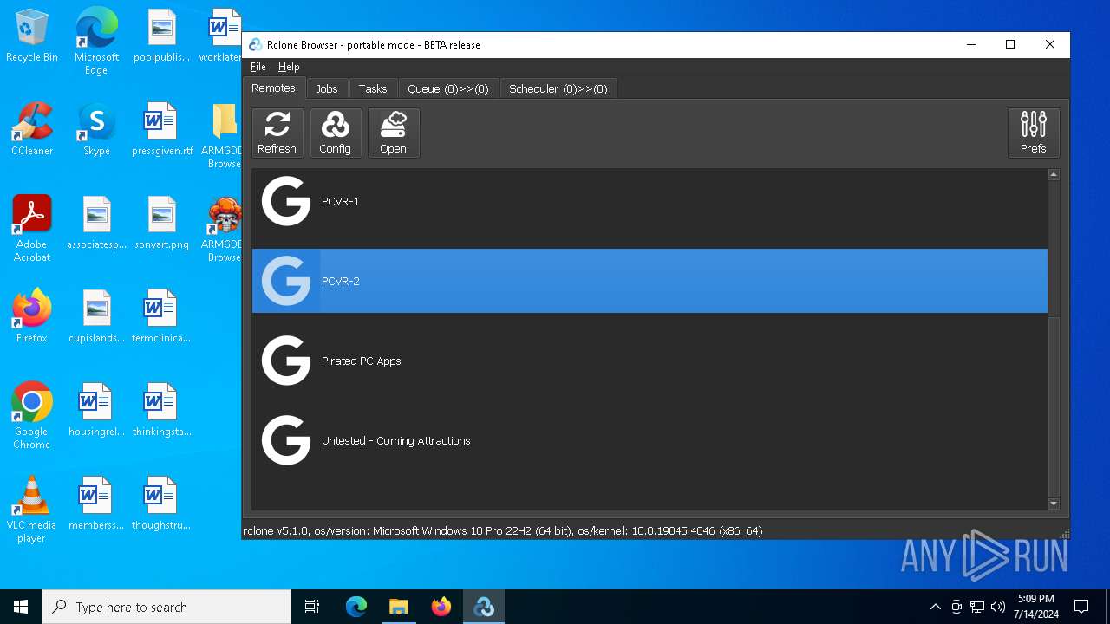Select the CCleaner desktop shortcut
This screenshot has height=624, width=1110.
[32, 129]
